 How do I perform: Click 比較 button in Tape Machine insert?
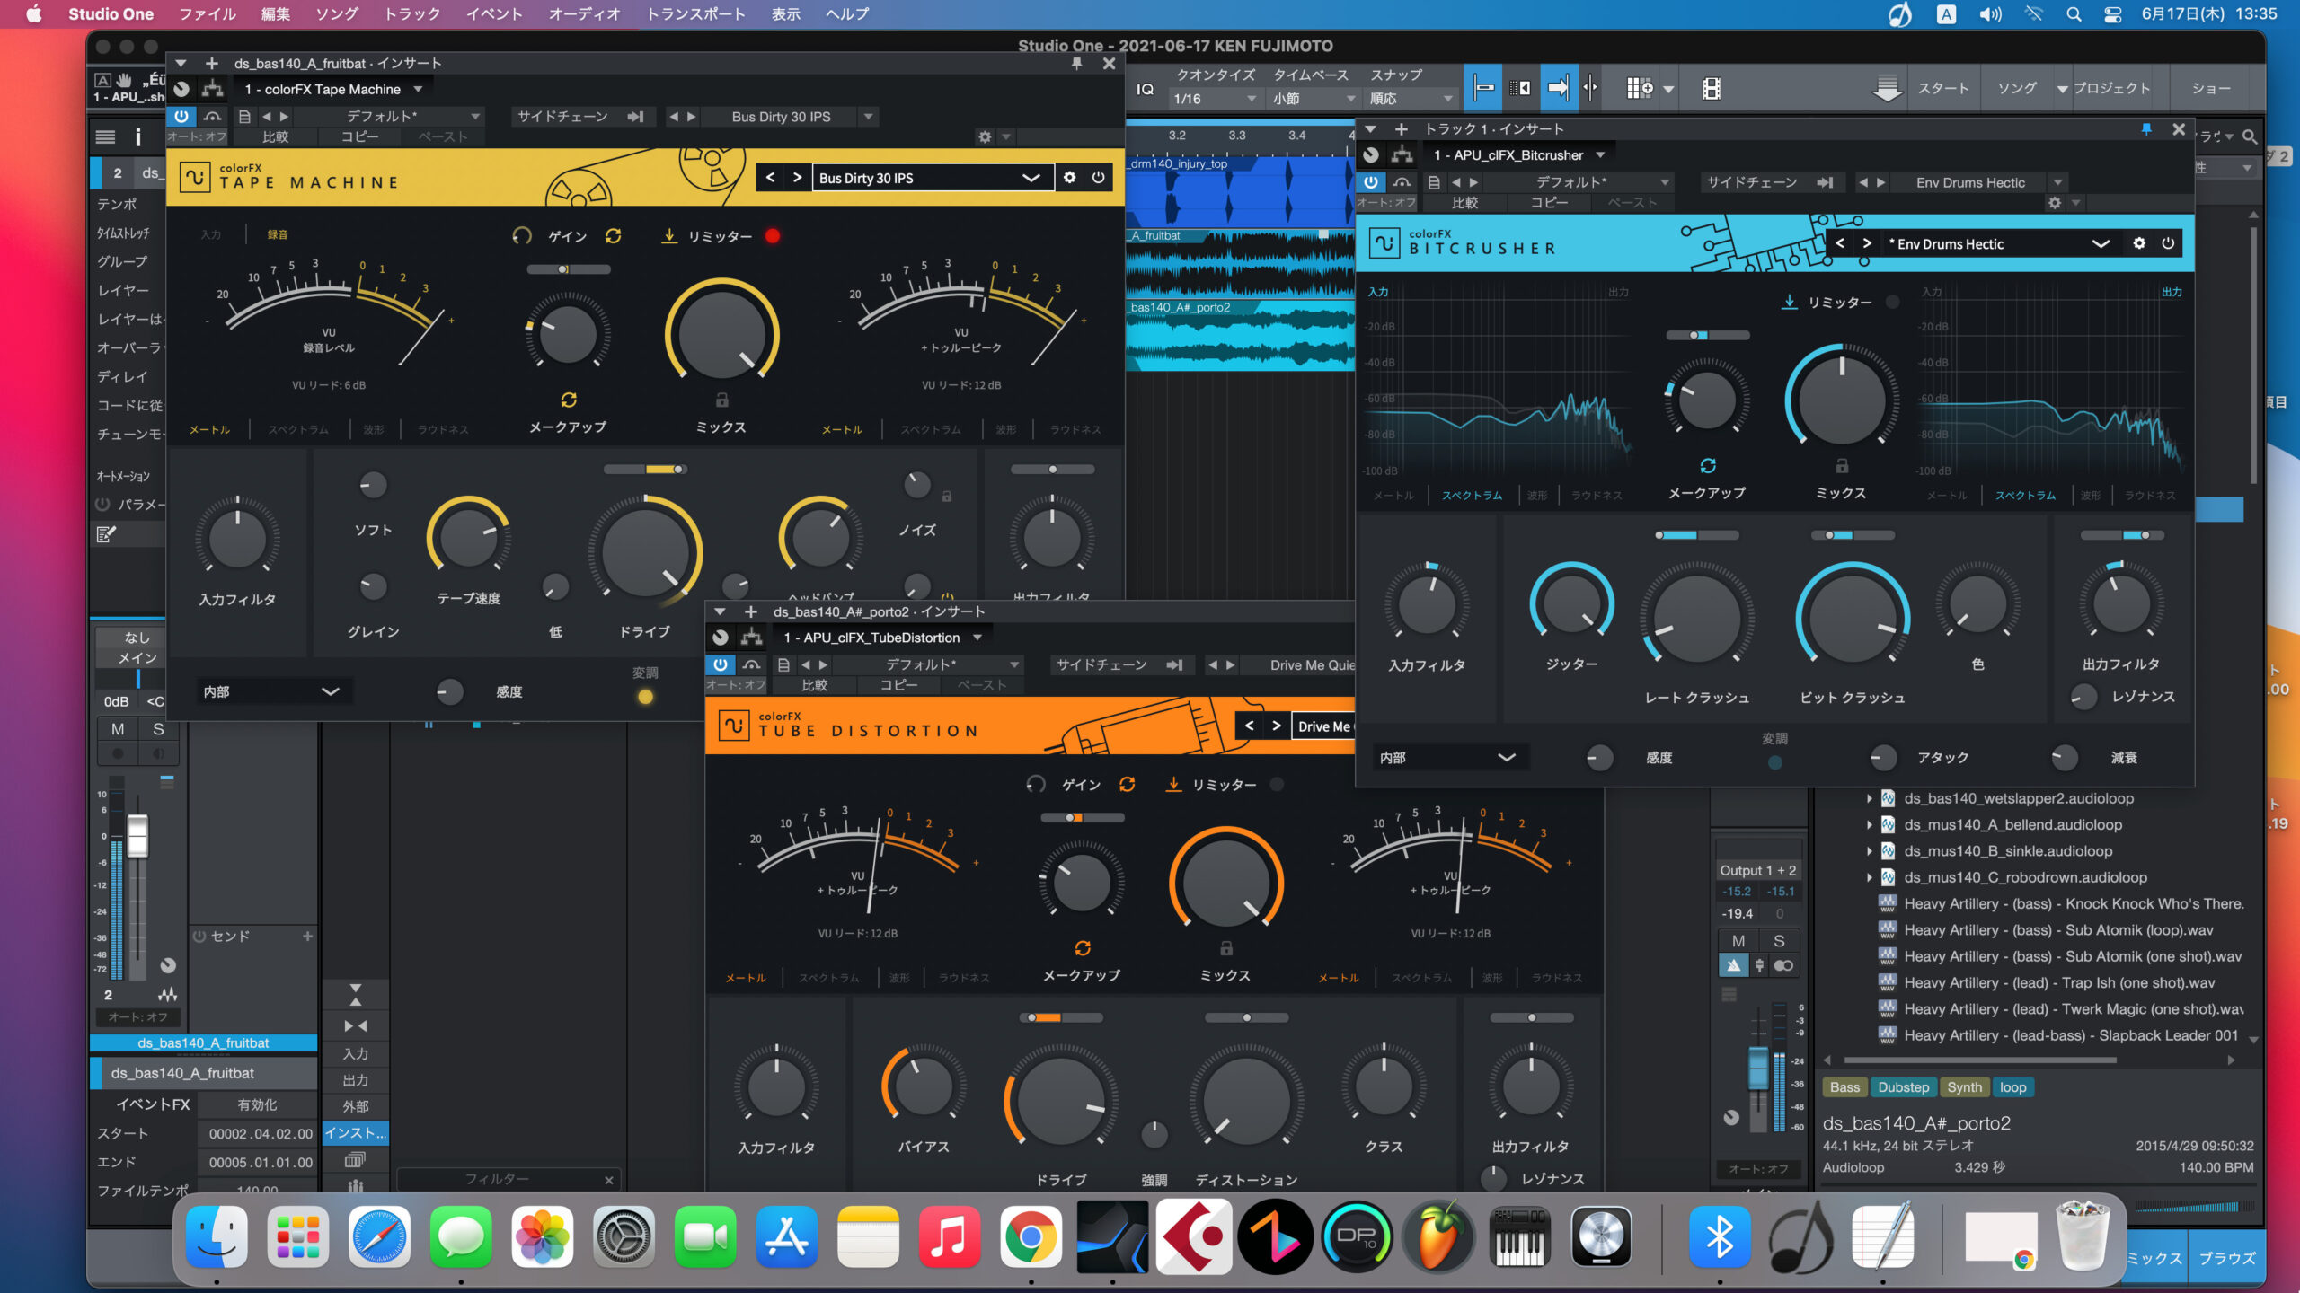275,136
